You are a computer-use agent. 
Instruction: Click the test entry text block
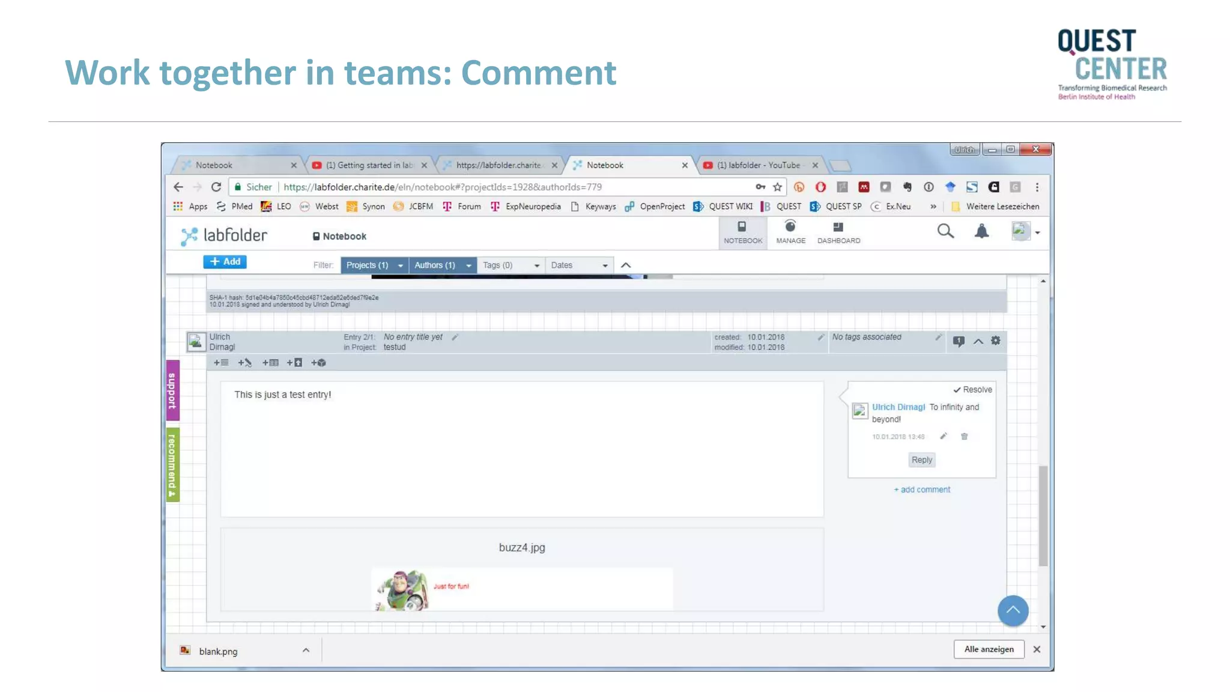522,449
